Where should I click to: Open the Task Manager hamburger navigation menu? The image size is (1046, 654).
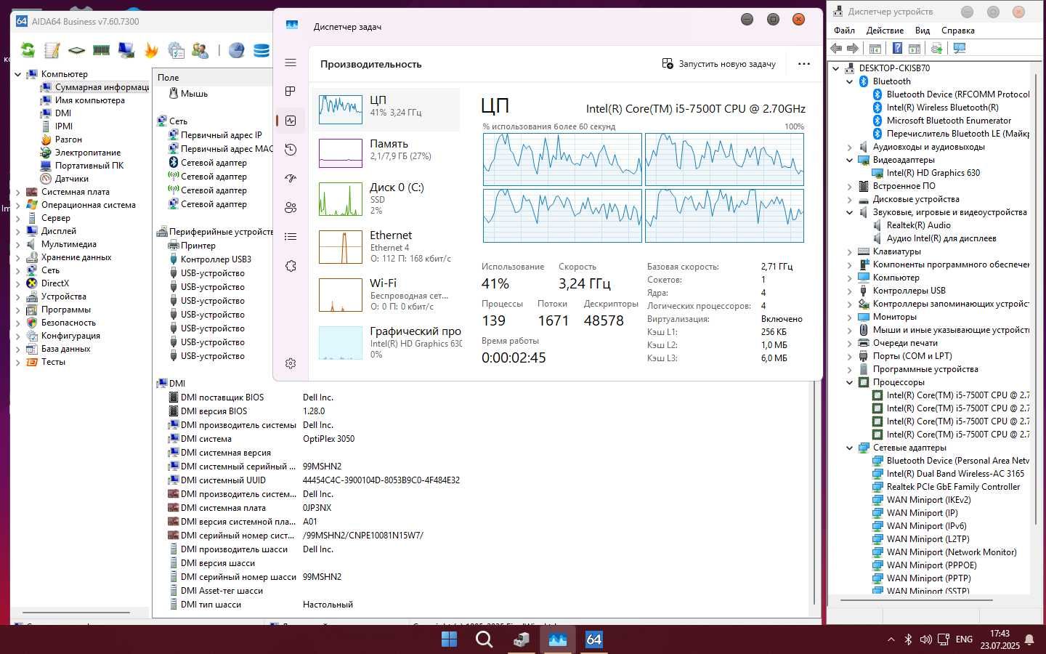coord(291,62)
